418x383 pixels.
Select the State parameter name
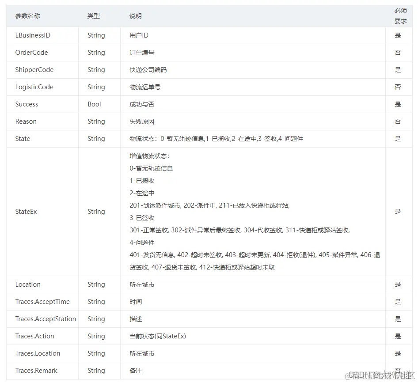coord(23,139)
